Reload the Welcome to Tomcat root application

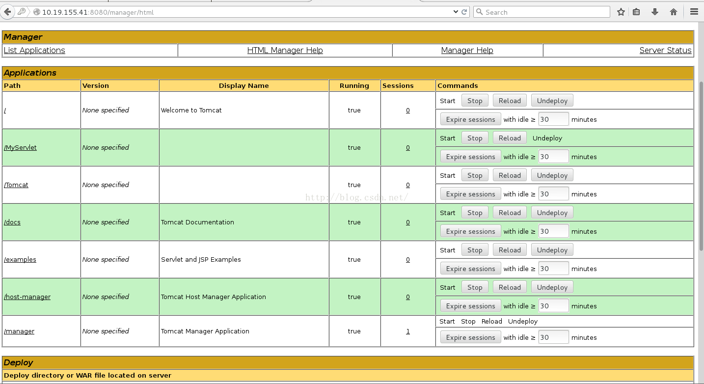pos(510,101)
